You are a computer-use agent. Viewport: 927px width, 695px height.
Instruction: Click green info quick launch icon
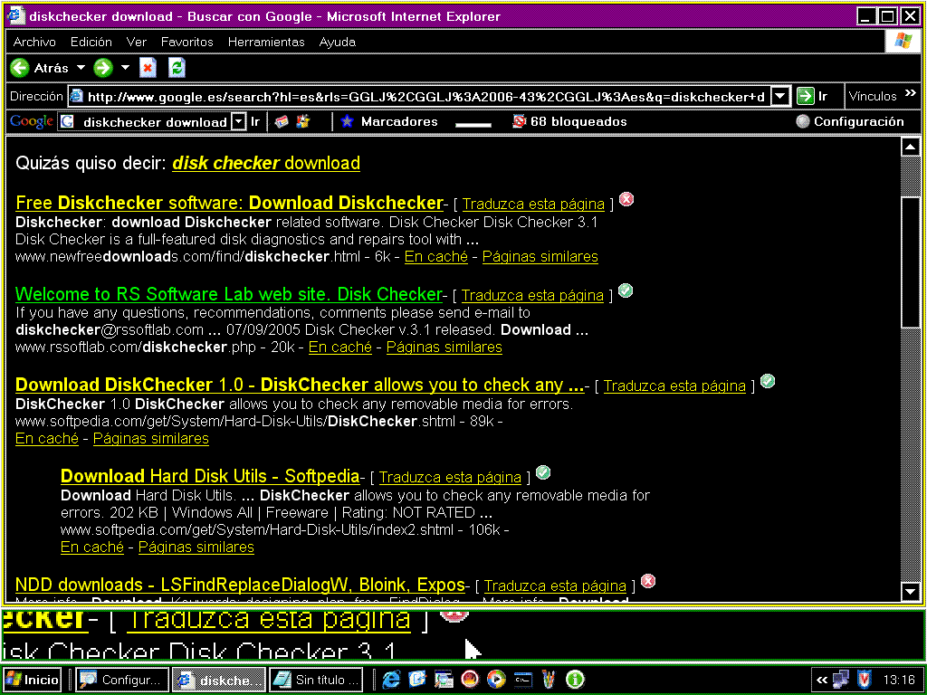pyautogui.click(x=575, y=680)
